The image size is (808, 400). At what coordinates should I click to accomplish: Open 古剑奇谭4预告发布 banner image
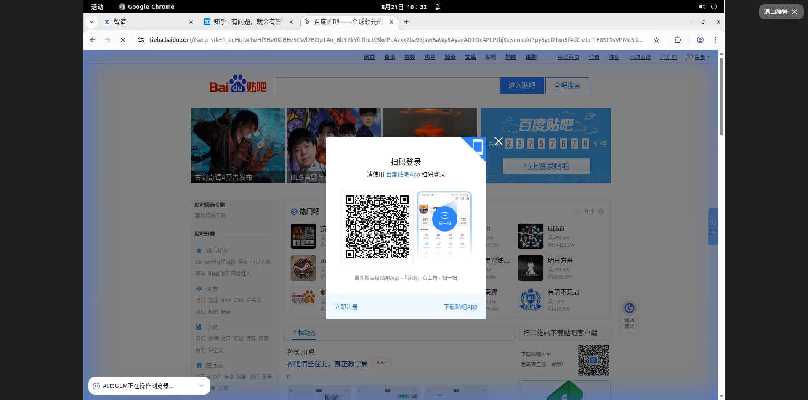[x=238, y=145]
